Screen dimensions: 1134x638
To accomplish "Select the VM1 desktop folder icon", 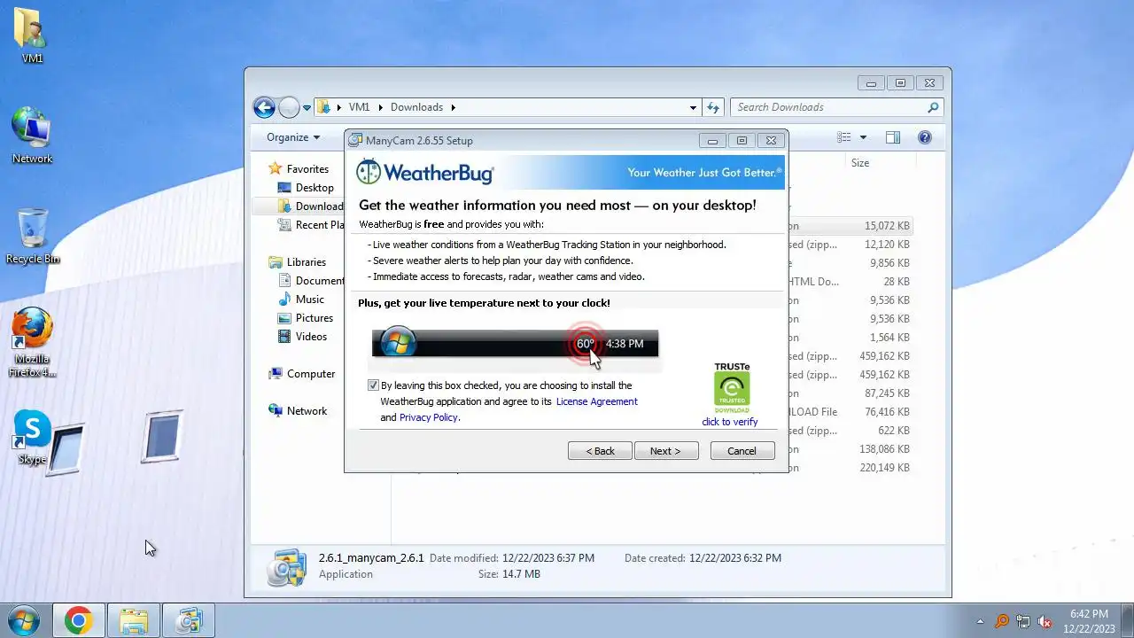I will 32,35.
